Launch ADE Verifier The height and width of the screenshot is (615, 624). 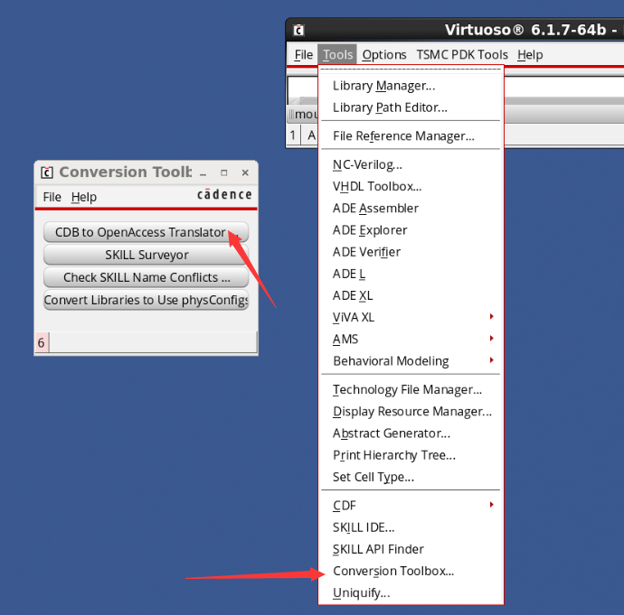click(x=411, y=252)
